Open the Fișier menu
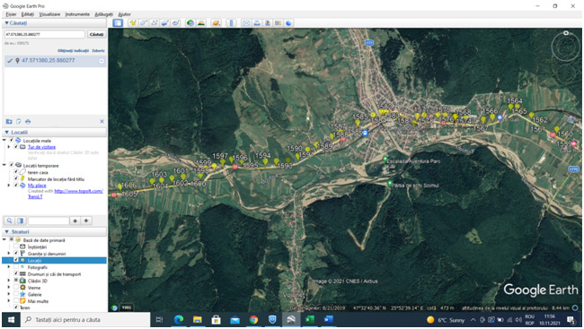The image size is (584, 329). click(x=11, y=14)
